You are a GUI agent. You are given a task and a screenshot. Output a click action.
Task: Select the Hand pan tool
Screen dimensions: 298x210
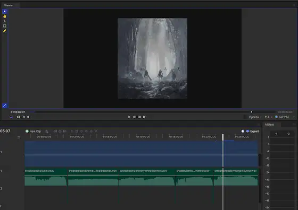click(x=5, y=16)
